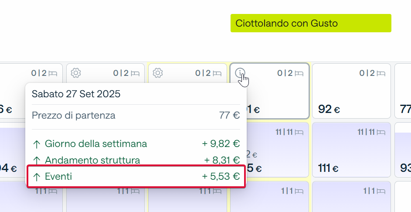This screenshot has height=212, width=411.
Task: Select the 92 € price cell
Action: pos(351,91)
